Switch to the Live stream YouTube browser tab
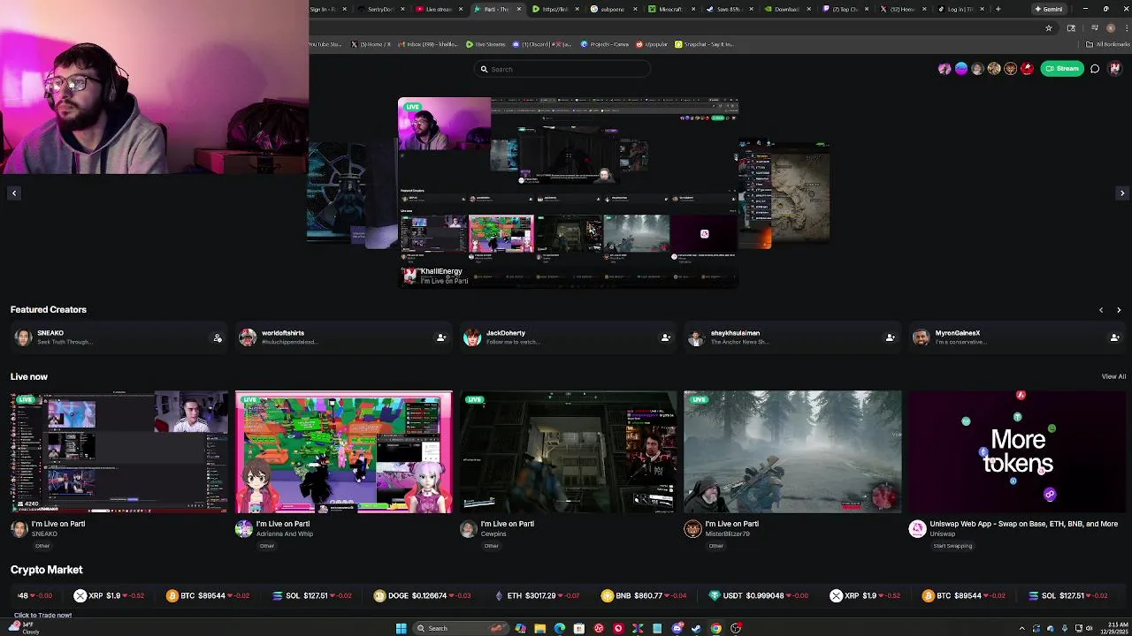Viewport: 1132px width, 636px height. pyautogui.click(x=440, y=9)
